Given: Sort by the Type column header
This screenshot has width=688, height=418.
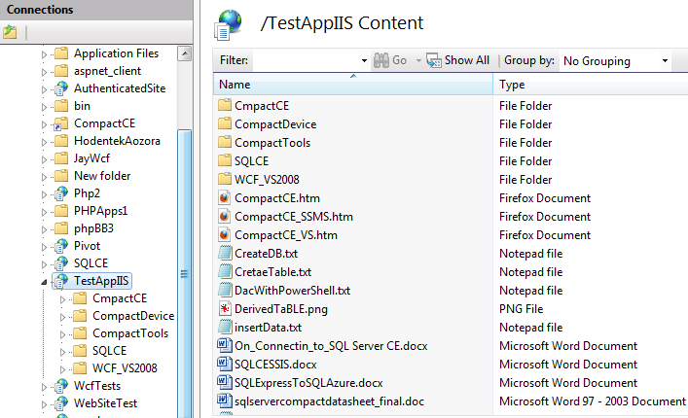Looking at the screenshot, I should 591,84.
